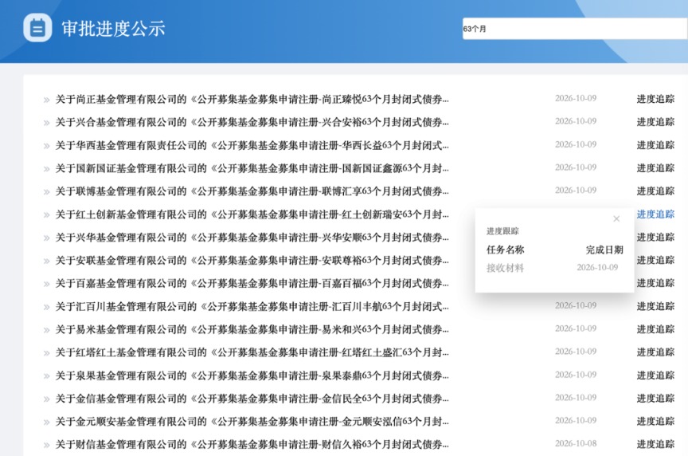Viewport: 688px width, 456px height.
Task: Click 进度追踪 for the 泉果基金 row
Action: [x=655, y=375]
